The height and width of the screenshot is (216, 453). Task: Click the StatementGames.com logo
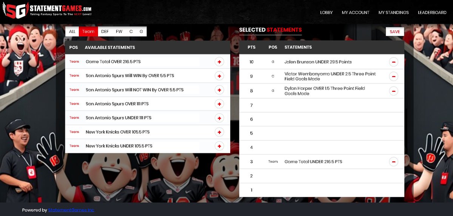[47, 11]
